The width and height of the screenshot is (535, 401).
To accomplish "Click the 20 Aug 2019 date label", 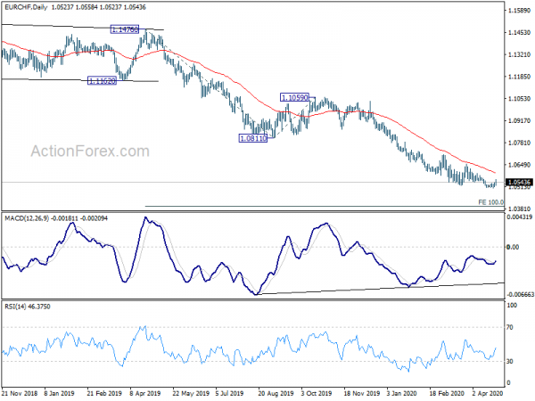I will (276, 393).
